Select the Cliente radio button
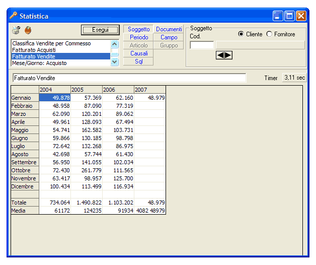Viewport: 316px width, 265px height. point(241,34)
